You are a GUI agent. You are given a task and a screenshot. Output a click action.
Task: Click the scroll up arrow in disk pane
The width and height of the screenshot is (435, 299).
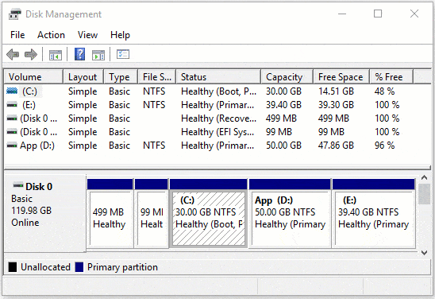tap(424, 177)
